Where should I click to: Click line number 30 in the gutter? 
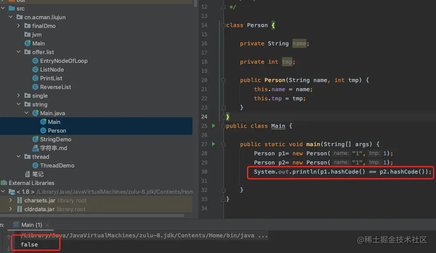point(204,171)
